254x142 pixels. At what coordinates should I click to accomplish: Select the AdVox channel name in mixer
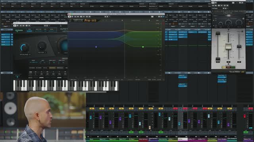[180, 139]
